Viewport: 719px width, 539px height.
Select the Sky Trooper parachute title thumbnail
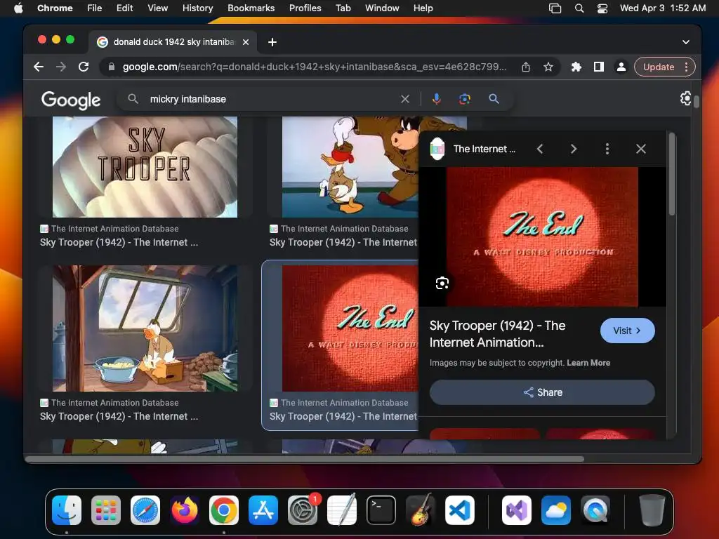click(x=145, y=167)
